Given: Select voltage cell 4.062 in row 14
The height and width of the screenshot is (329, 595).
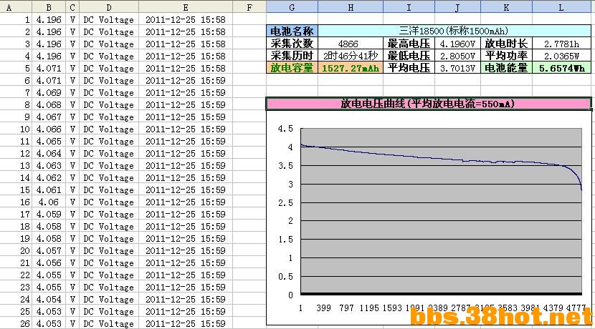Looking at the screenshot, I should [x=49, y=177].
